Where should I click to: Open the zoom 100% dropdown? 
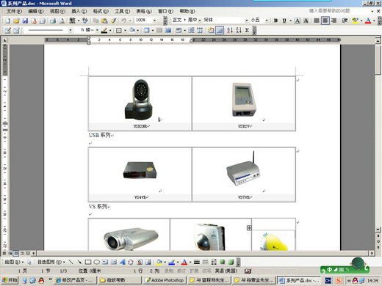click(x=154, y=21)
